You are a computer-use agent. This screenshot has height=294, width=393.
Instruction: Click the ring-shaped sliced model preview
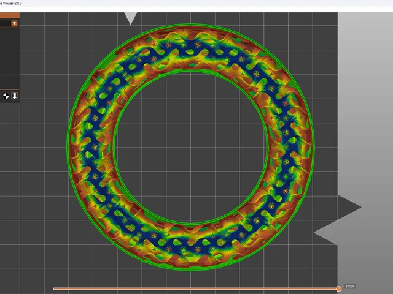[190, 147]
